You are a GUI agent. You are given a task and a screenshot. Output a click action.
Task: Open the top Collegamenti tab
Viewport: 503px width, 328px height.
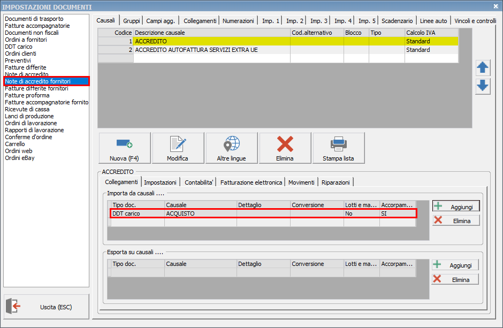click(200, 21)
